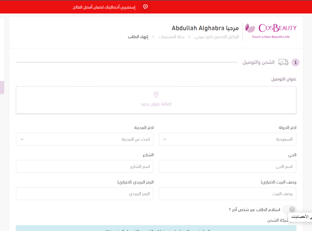312x231 pixels.
Task: Open the city search dropdown
Action: [84, 139]
